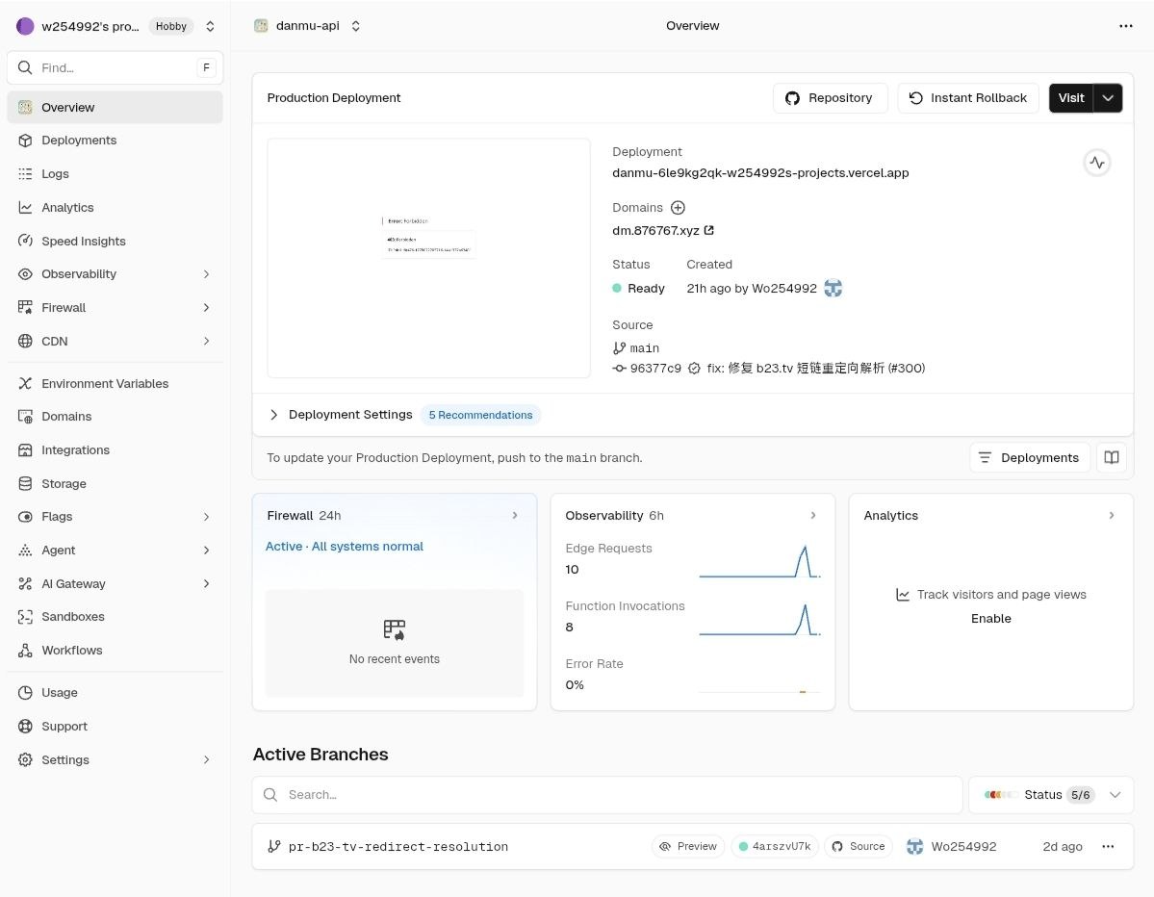Focus the Find search field

point(115,67)
